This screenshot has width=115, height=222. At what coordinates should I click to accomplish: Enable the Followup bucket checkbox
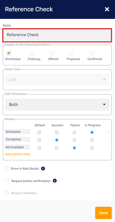[x=32, y=53]
